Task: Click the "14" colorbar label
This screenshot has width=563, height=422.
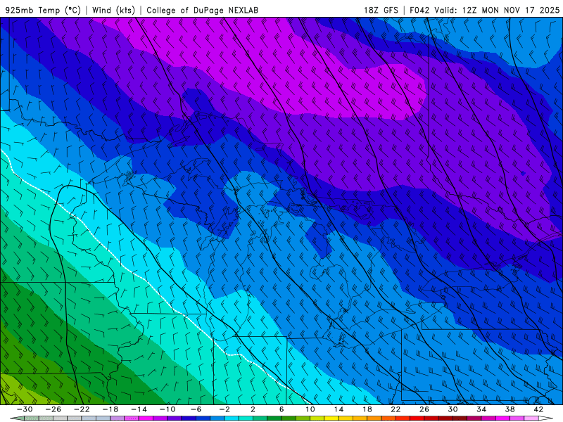Action: click(x=339, y=409)
